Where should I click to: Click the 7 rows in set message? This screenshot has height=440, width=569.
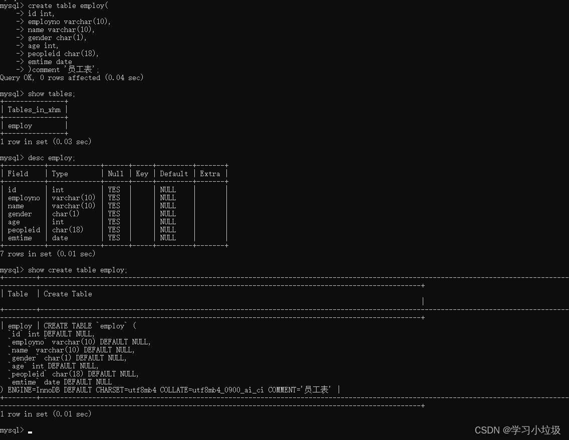point(48,254)
